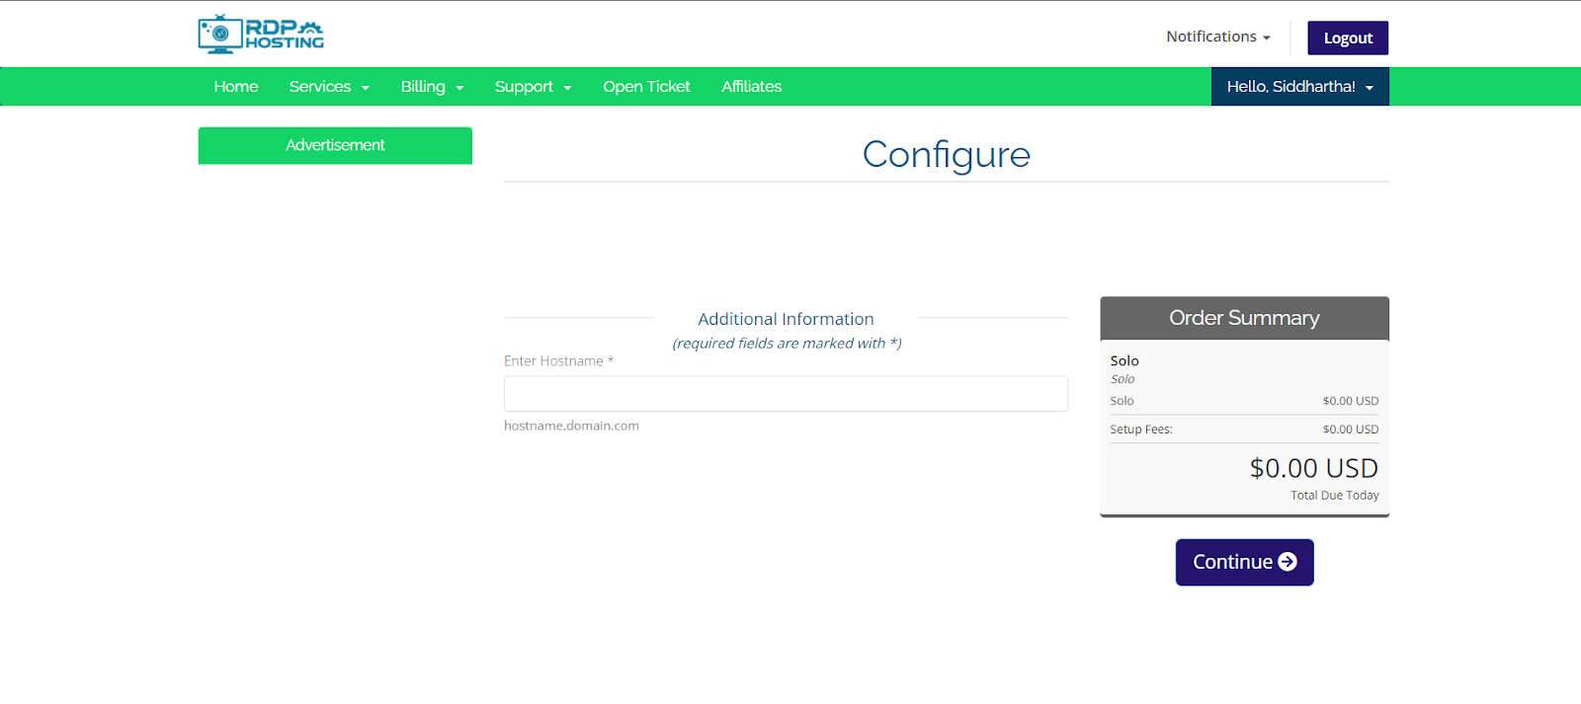Expand the Support menu
The width and height of the screenshot is (1581, 704).
pos(534,87)
